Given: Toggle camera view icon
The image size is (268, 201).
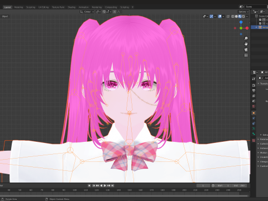Looking at the screenshot, I should [246, 50].
